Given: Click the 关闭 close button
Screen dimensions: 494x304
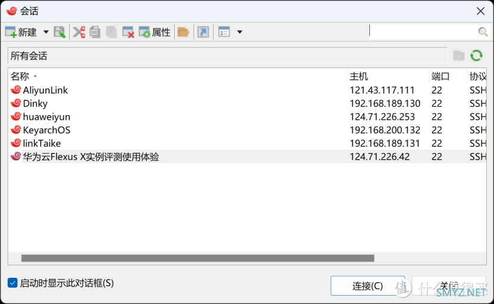Looking at the screenshot, I should pos(449,286).
